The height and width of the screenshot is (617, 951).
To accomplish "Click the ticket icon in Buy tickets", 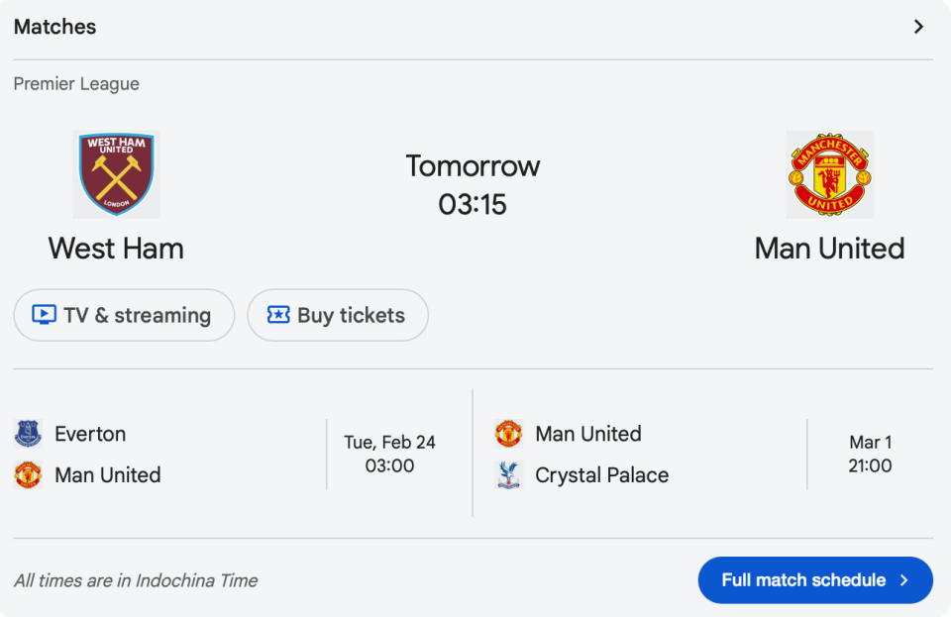I will click(x=278, y=315).
